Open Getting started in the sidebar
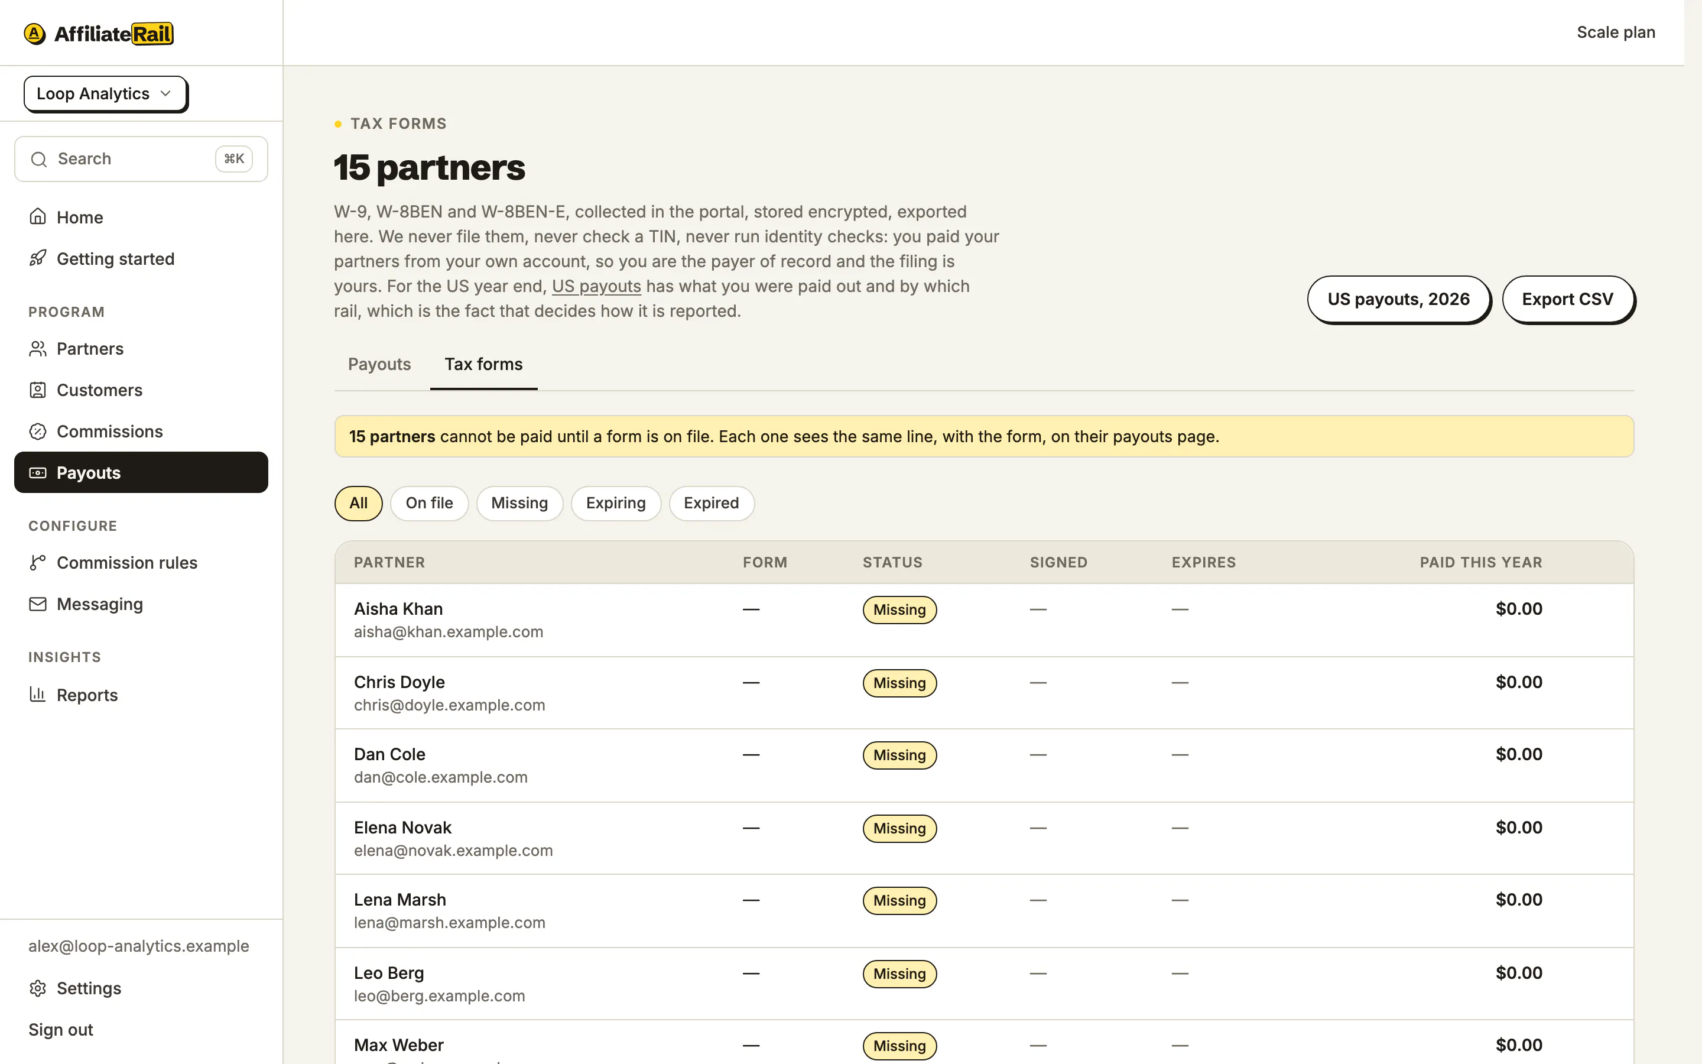The height and width of the screenshot is (1064, 1702). (141, 258)
